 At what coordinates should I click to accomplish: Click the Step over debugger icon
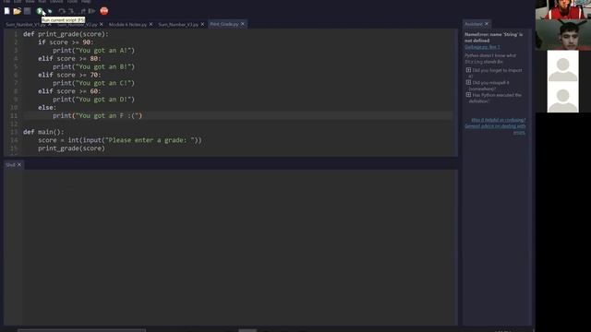62,11
